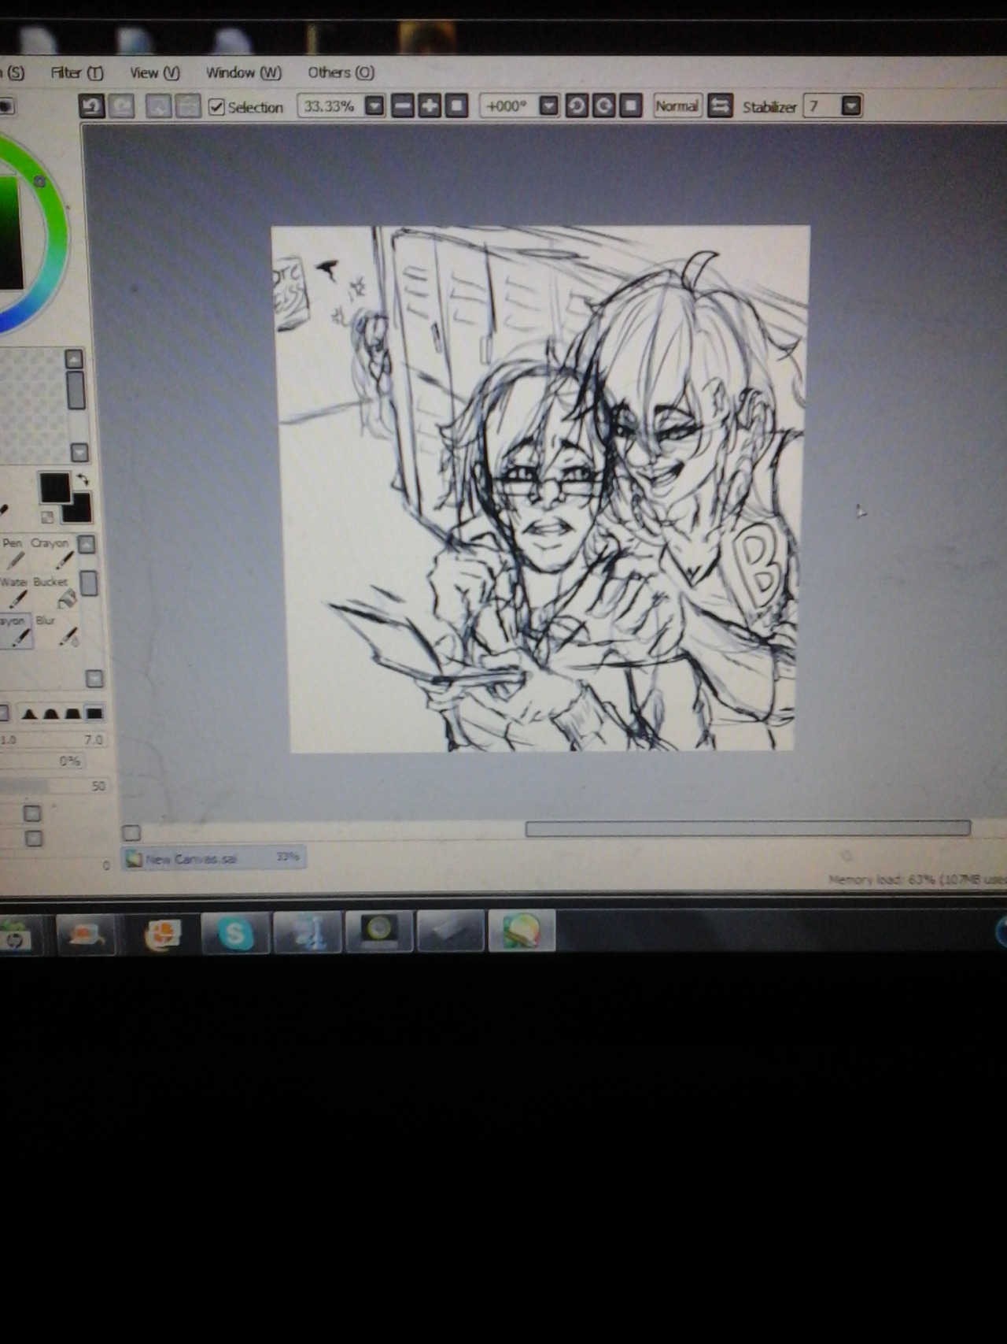Image resolution: width=1007 pixels, height=1344 pixels.
Task: Click the HP icon on the taskbar
Action: point(16,936)
